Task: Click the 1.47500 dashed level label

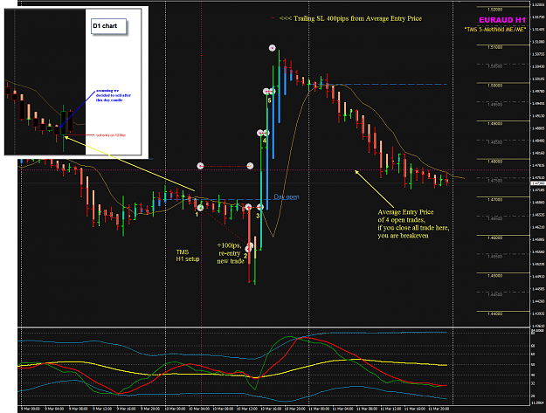Action: click(495, 181)
